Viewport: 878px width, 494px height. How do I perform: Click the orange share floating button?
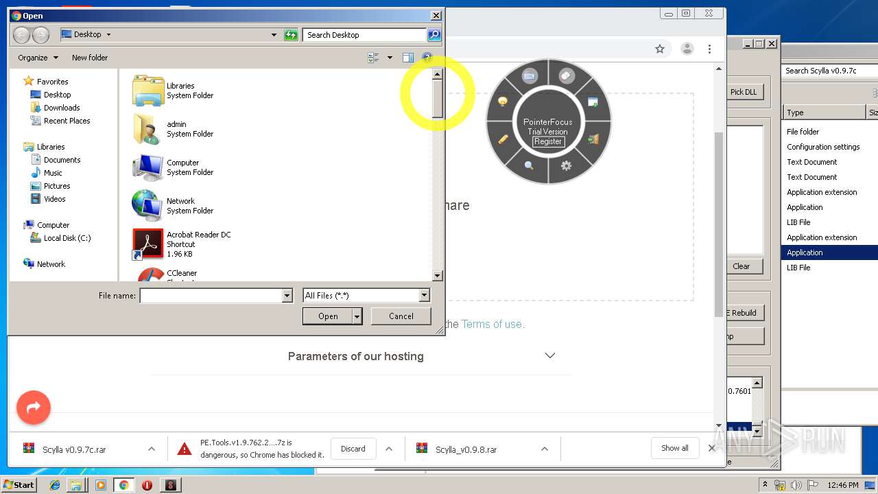pos(34,408)
